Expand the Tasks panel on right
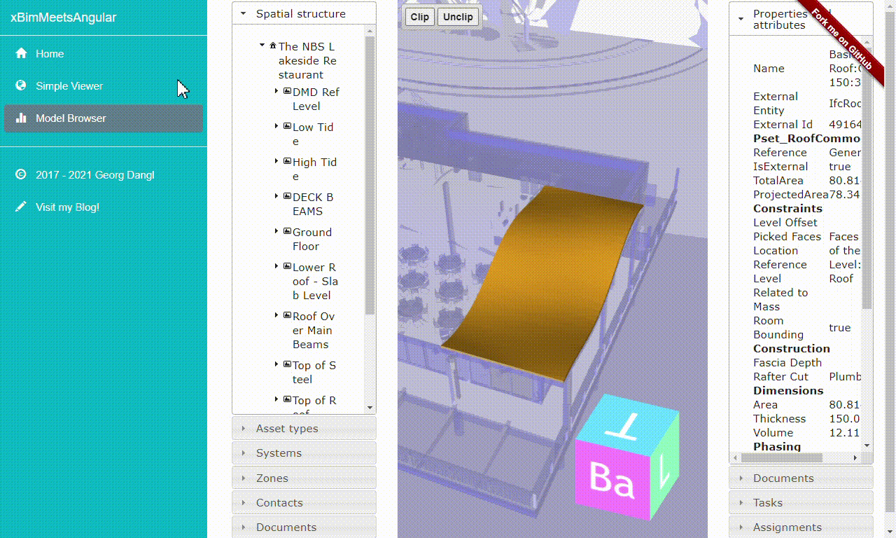The image size is (896, 538). pos(801,502)
